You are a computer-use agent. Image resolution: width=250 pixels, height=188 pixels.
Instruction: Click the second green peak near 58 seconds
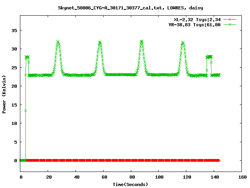click(100, 43)
